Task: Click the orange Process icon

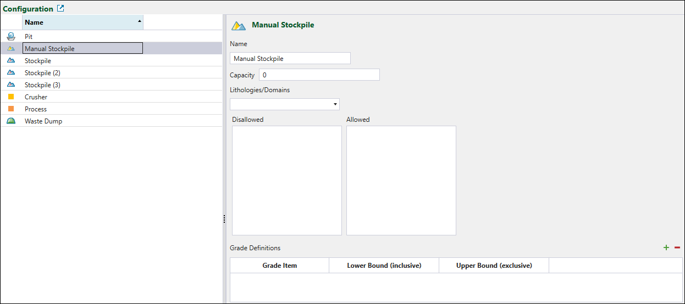Action: click(x=11, y=109)
